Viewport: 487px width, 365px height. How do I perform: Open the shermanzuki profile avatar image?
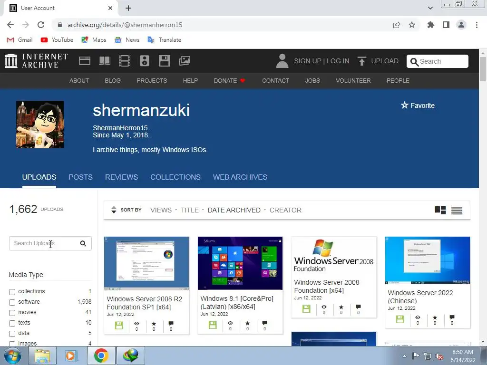pos(40,125)
